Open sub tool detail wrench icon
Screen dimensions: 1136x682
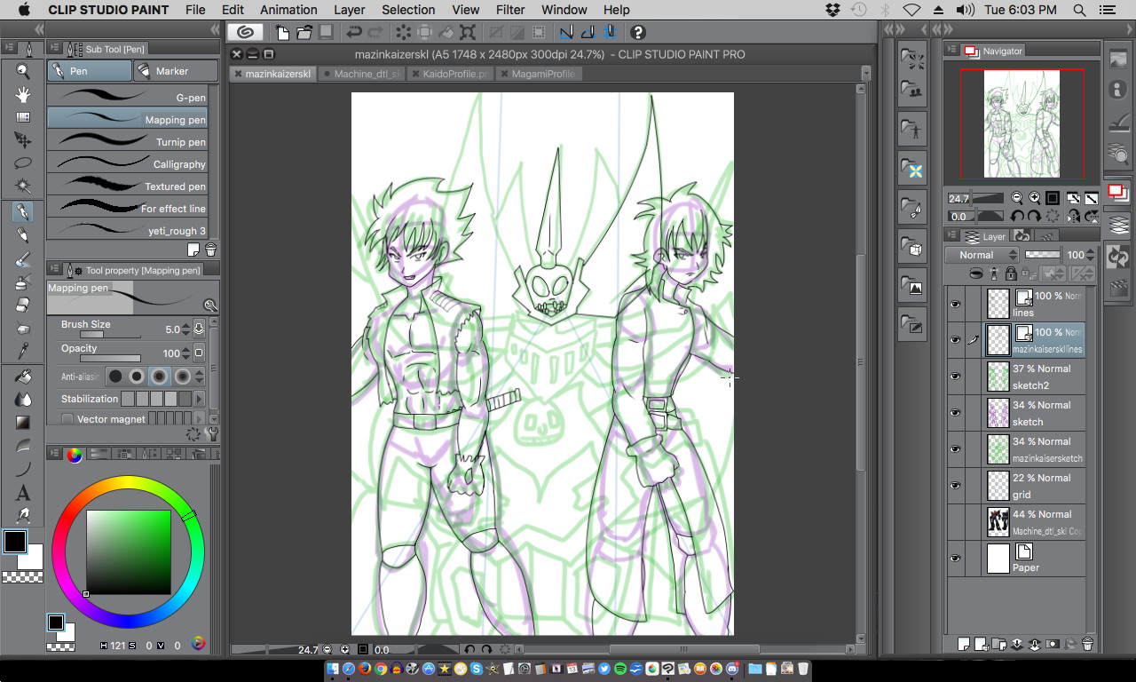click(x=210, y=434)
